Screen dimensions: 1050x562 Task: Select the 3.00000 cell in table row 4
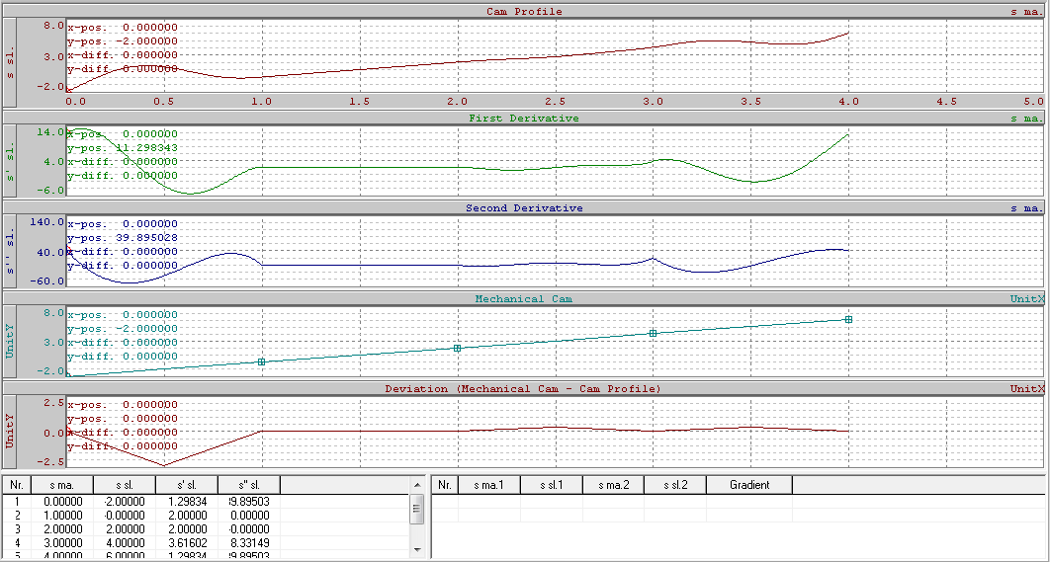tap(61, 542)
